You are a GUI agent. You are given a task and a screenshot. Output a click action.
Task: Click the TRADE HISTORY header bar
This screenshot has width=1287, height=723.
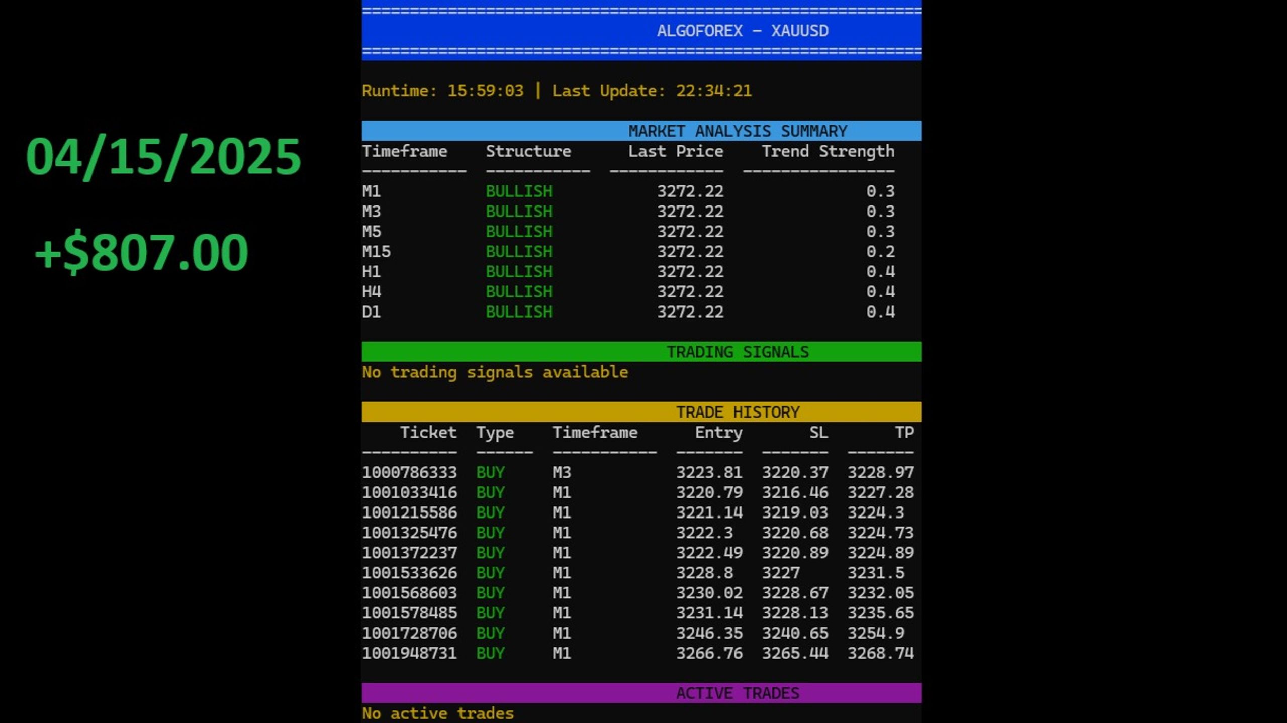pyautogui.click(x=641, y=412)
